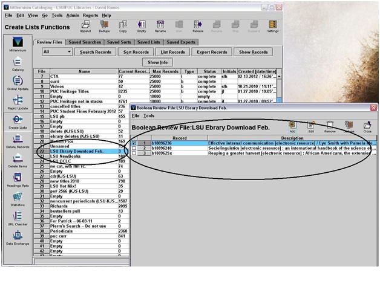Select the checkbox for record b1889625x
380x281 pixels.
tap(134, 153)
